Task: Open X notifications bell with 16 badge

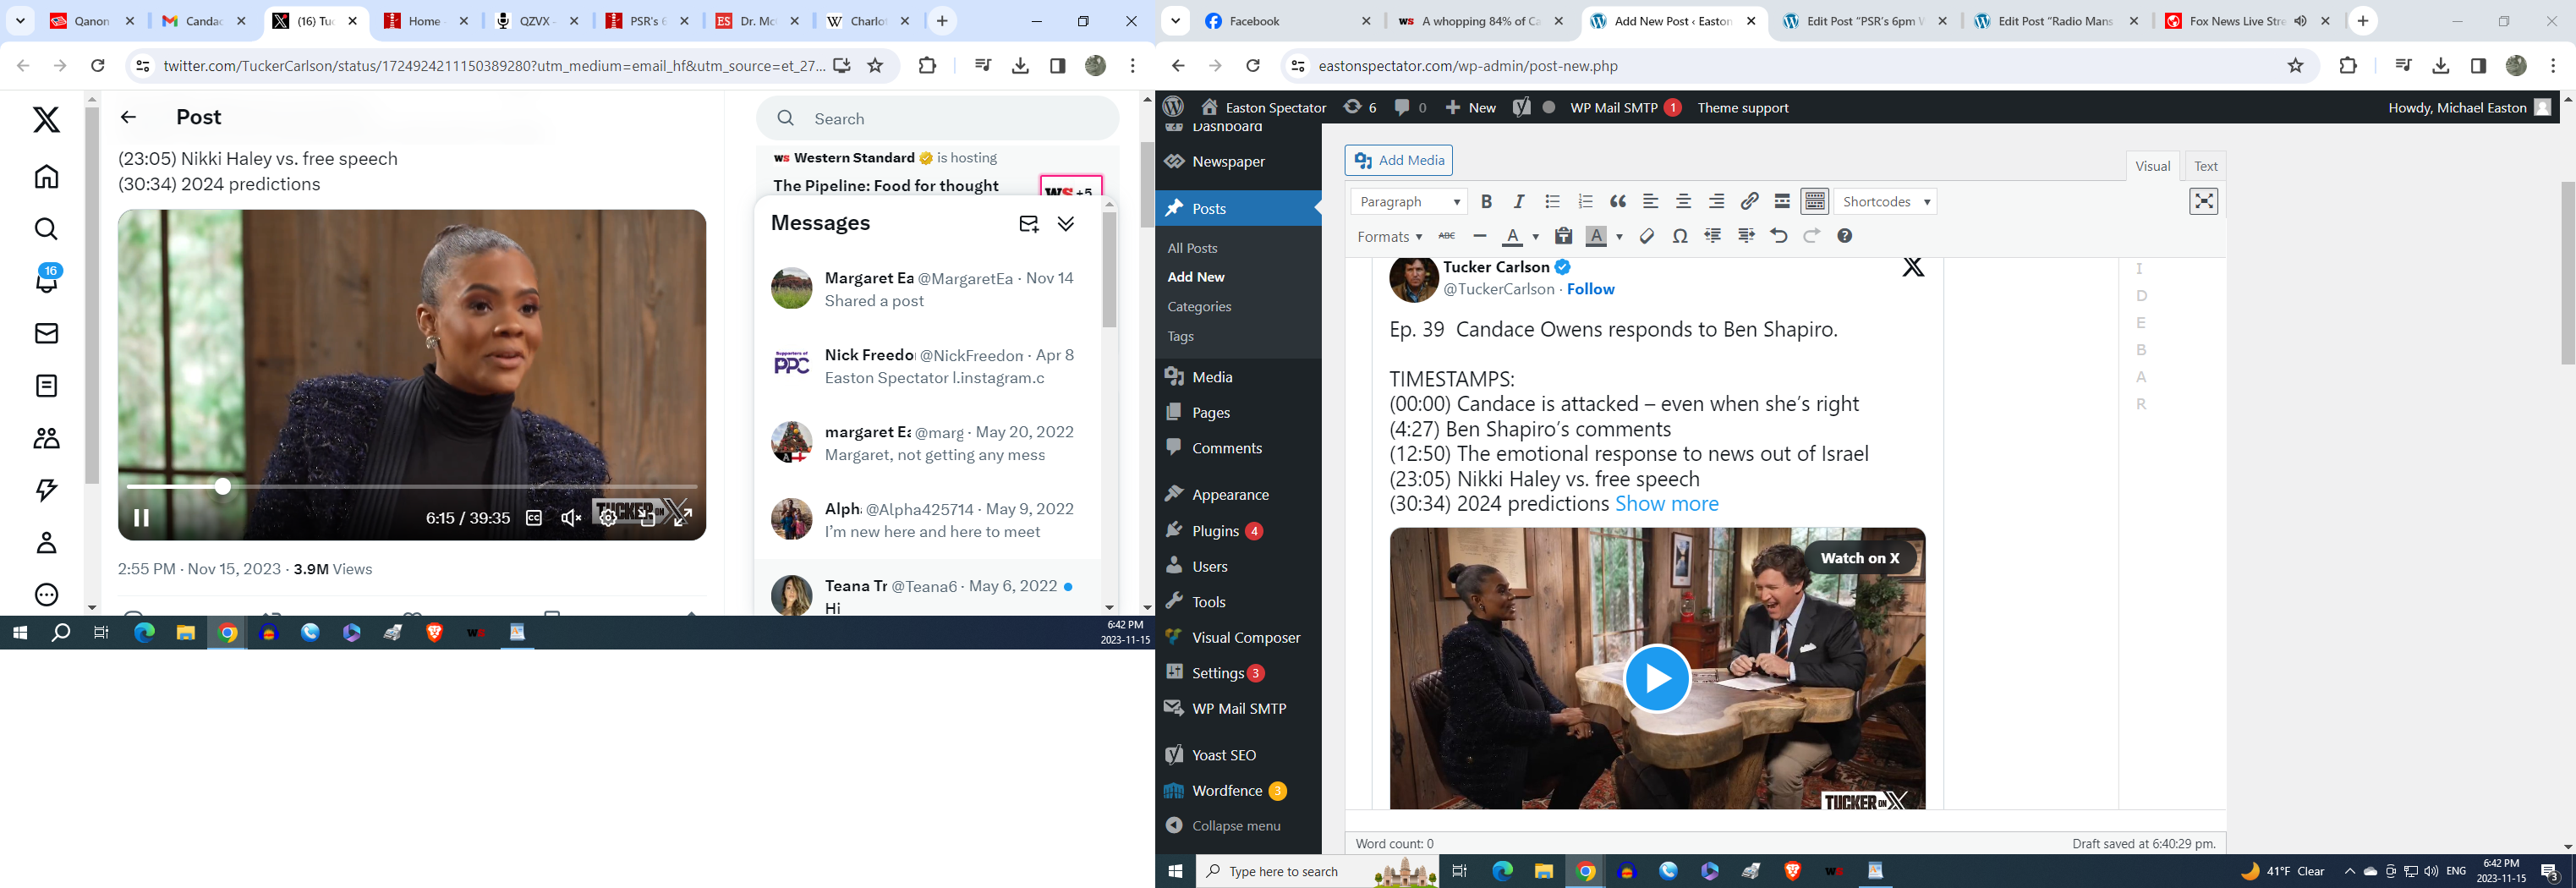Action: [x=46, y=280]
